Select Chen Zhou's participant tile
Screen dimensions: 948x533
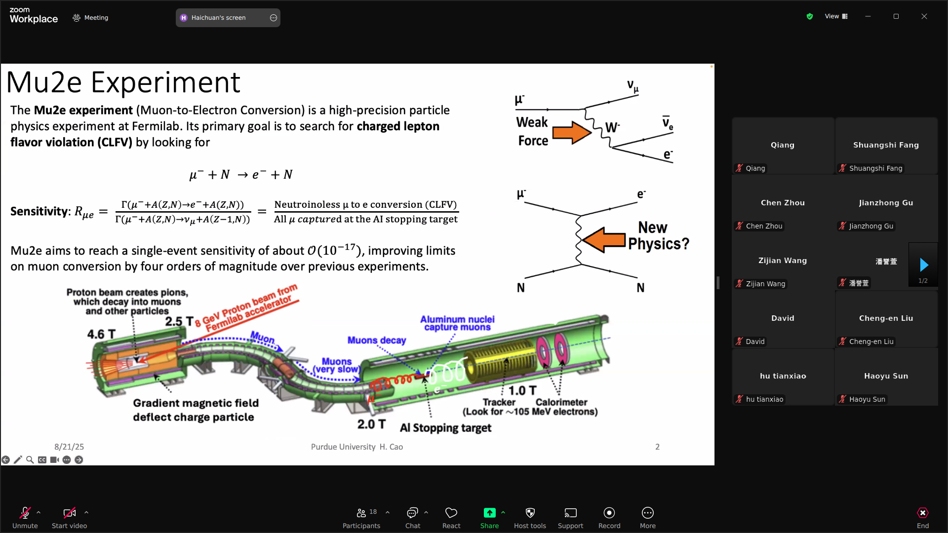point(783,203)
